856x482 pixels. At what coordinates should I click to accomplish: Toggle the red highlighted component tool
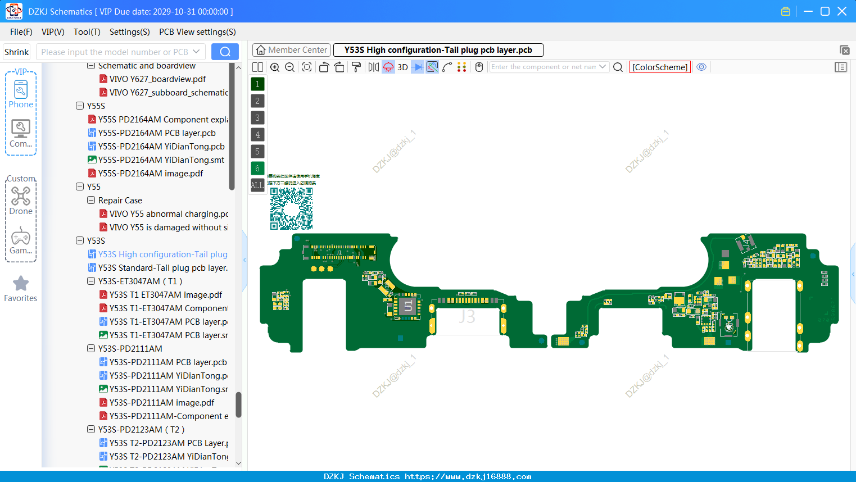coord(388,67)
